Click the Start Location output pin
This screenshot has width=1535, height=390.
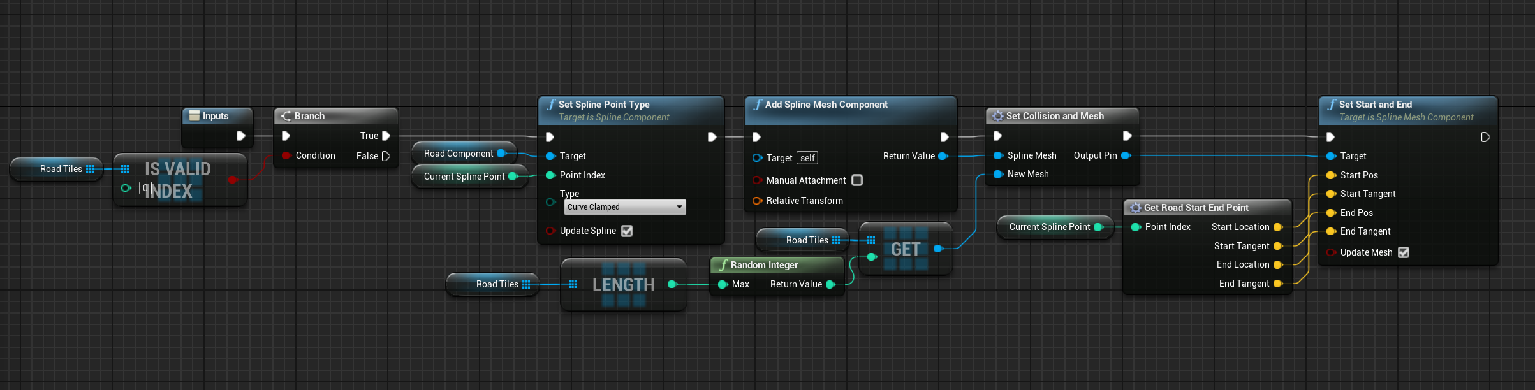[1277, 227]
